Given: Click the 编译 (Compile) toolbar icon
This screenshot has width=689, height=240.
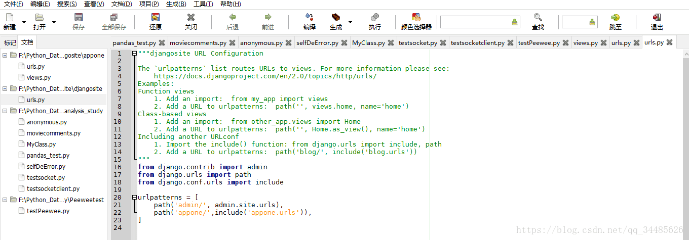Looking at the screenshot, I should click(309, 18).
